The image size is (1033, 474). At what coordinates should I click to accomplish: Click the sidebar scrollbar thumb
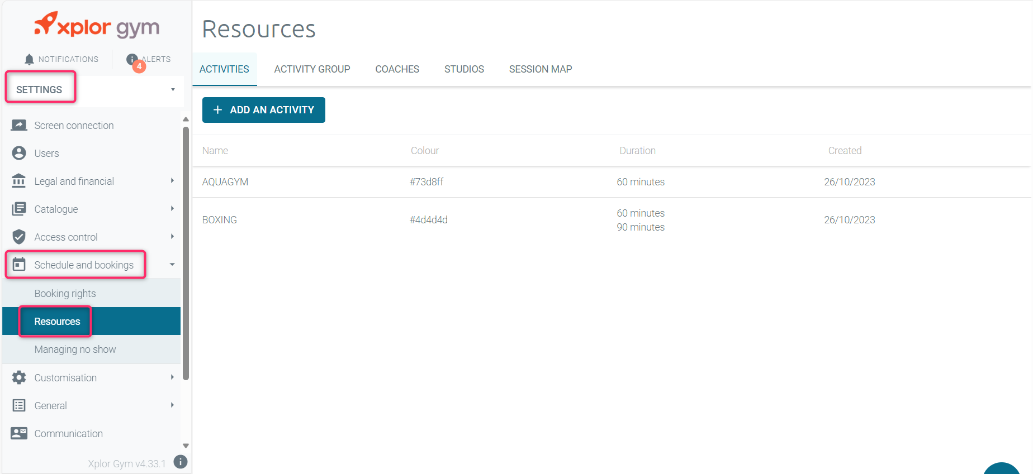(186, 253)
